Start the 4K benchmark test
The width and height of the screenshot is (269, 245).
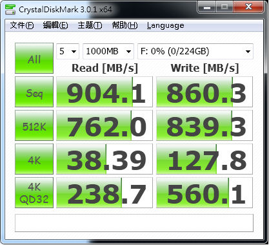[x=34, y=159]
